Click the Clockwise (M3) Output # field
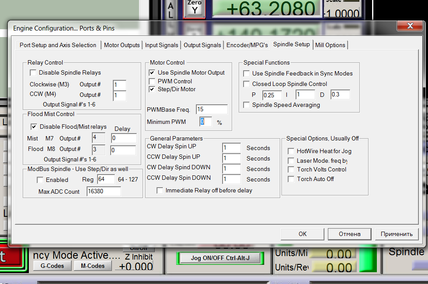The width and height of the screenshot is (428, 284). point(119,85)
